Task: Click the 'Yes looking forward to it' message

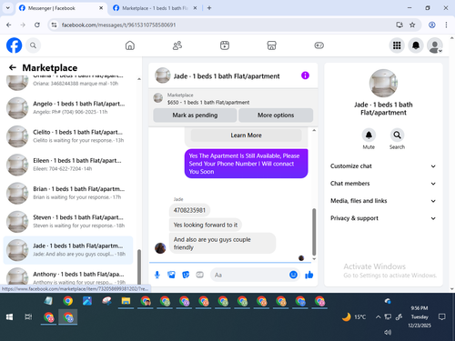Action: pos(206,225)
